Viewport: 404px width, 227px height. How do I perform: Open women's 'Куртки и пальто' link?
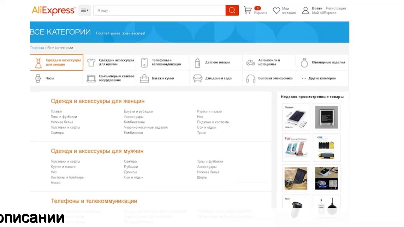209,111
